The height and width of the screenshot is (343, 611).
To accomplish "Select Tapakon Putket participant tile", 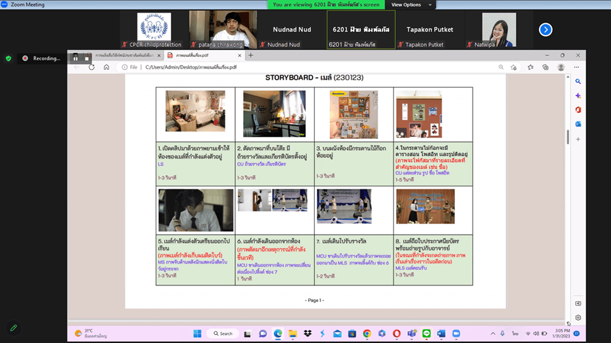I will [429, 30].
